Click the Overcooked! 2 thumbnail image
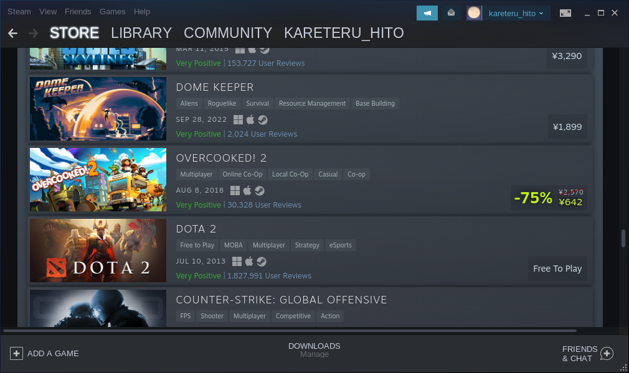 (98, 180)
